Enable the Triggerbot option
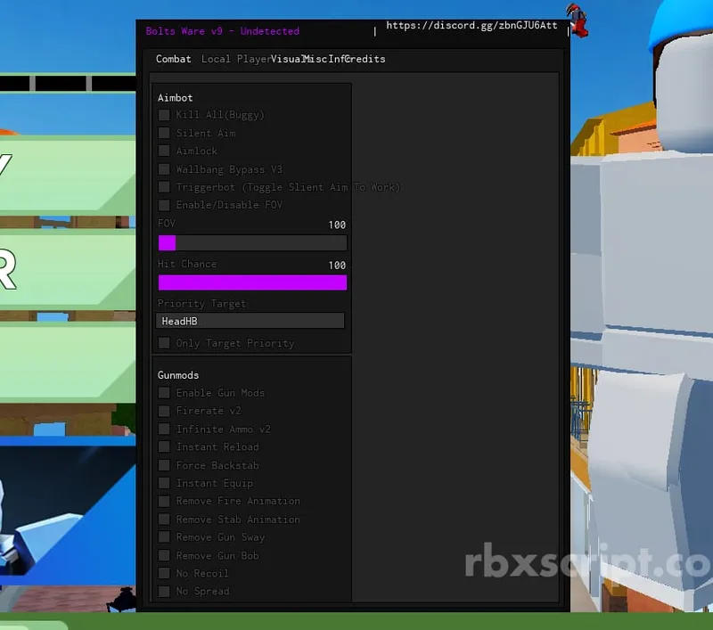 click(164, 186)
